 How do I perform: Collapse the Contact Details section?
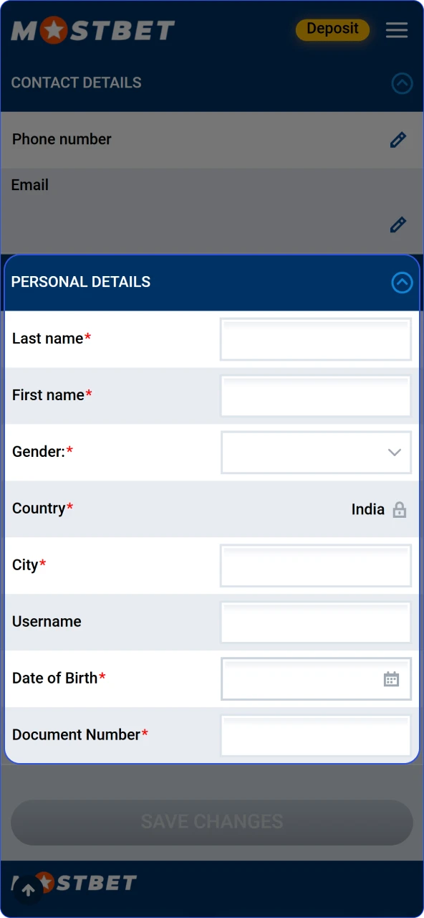tap(402, 83)
